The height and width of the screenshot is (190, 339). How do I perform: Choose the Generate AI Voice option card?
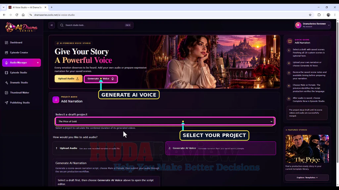pyautogui.click(x=220, y=148)
